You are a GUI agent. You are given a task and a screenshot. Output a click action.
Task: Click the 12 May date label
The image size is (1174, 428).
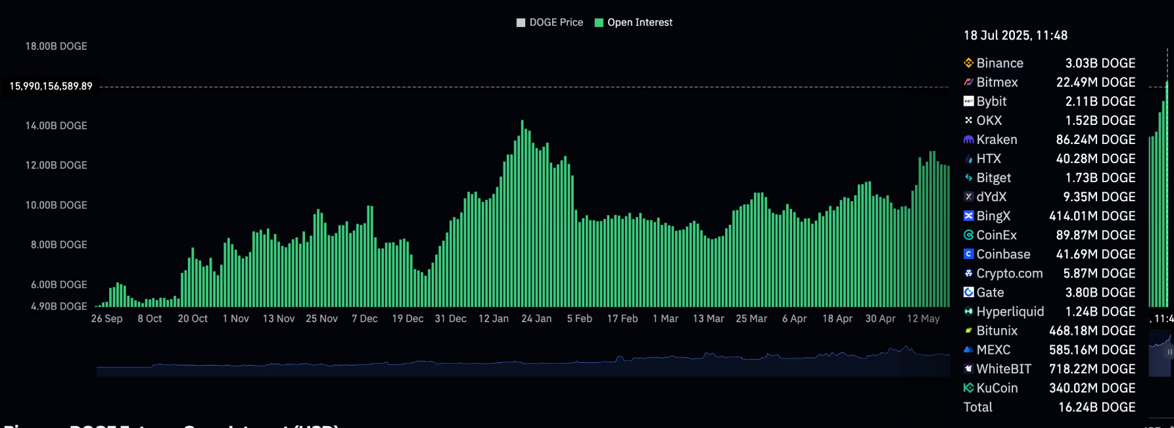pos(924,318)
